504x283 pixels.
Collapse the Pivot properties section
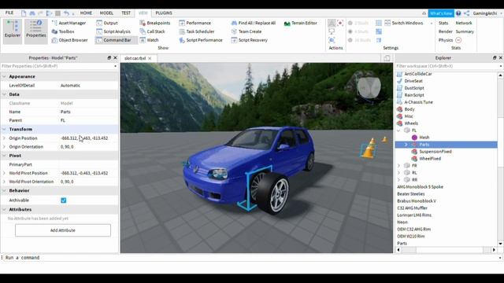coord(4,156)
